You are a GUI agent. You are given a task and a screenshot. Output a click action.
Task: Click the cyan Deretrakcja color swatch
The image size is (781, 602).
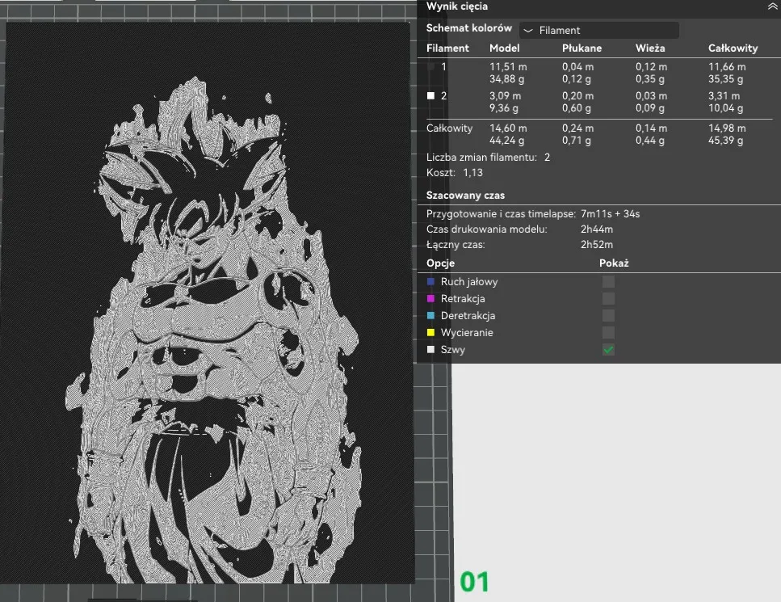tap(430, 315)
